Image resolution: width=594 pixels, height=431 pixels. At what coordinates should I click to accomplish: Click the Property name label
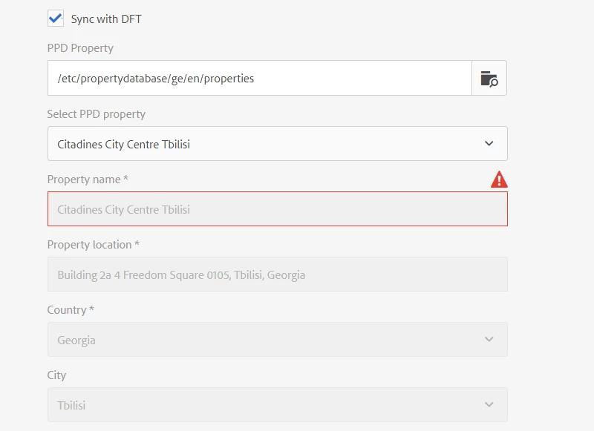click(x=88, y=180)
